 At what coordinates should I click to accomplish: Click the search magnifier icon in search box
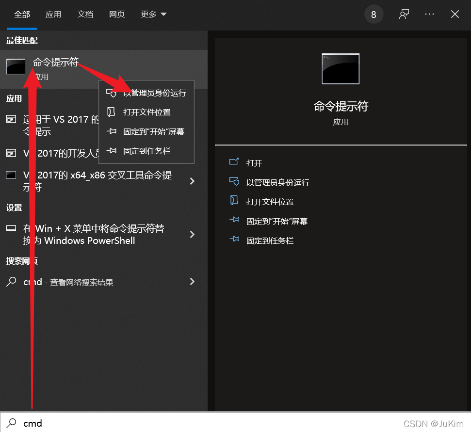(11, 423)
